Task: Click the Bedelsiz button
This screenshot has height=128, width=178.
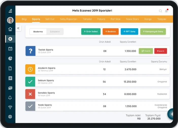Action: tap(110, 32)
